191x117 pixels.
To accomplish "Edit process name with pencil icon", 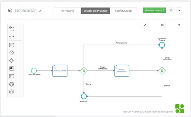I will 40,11.
